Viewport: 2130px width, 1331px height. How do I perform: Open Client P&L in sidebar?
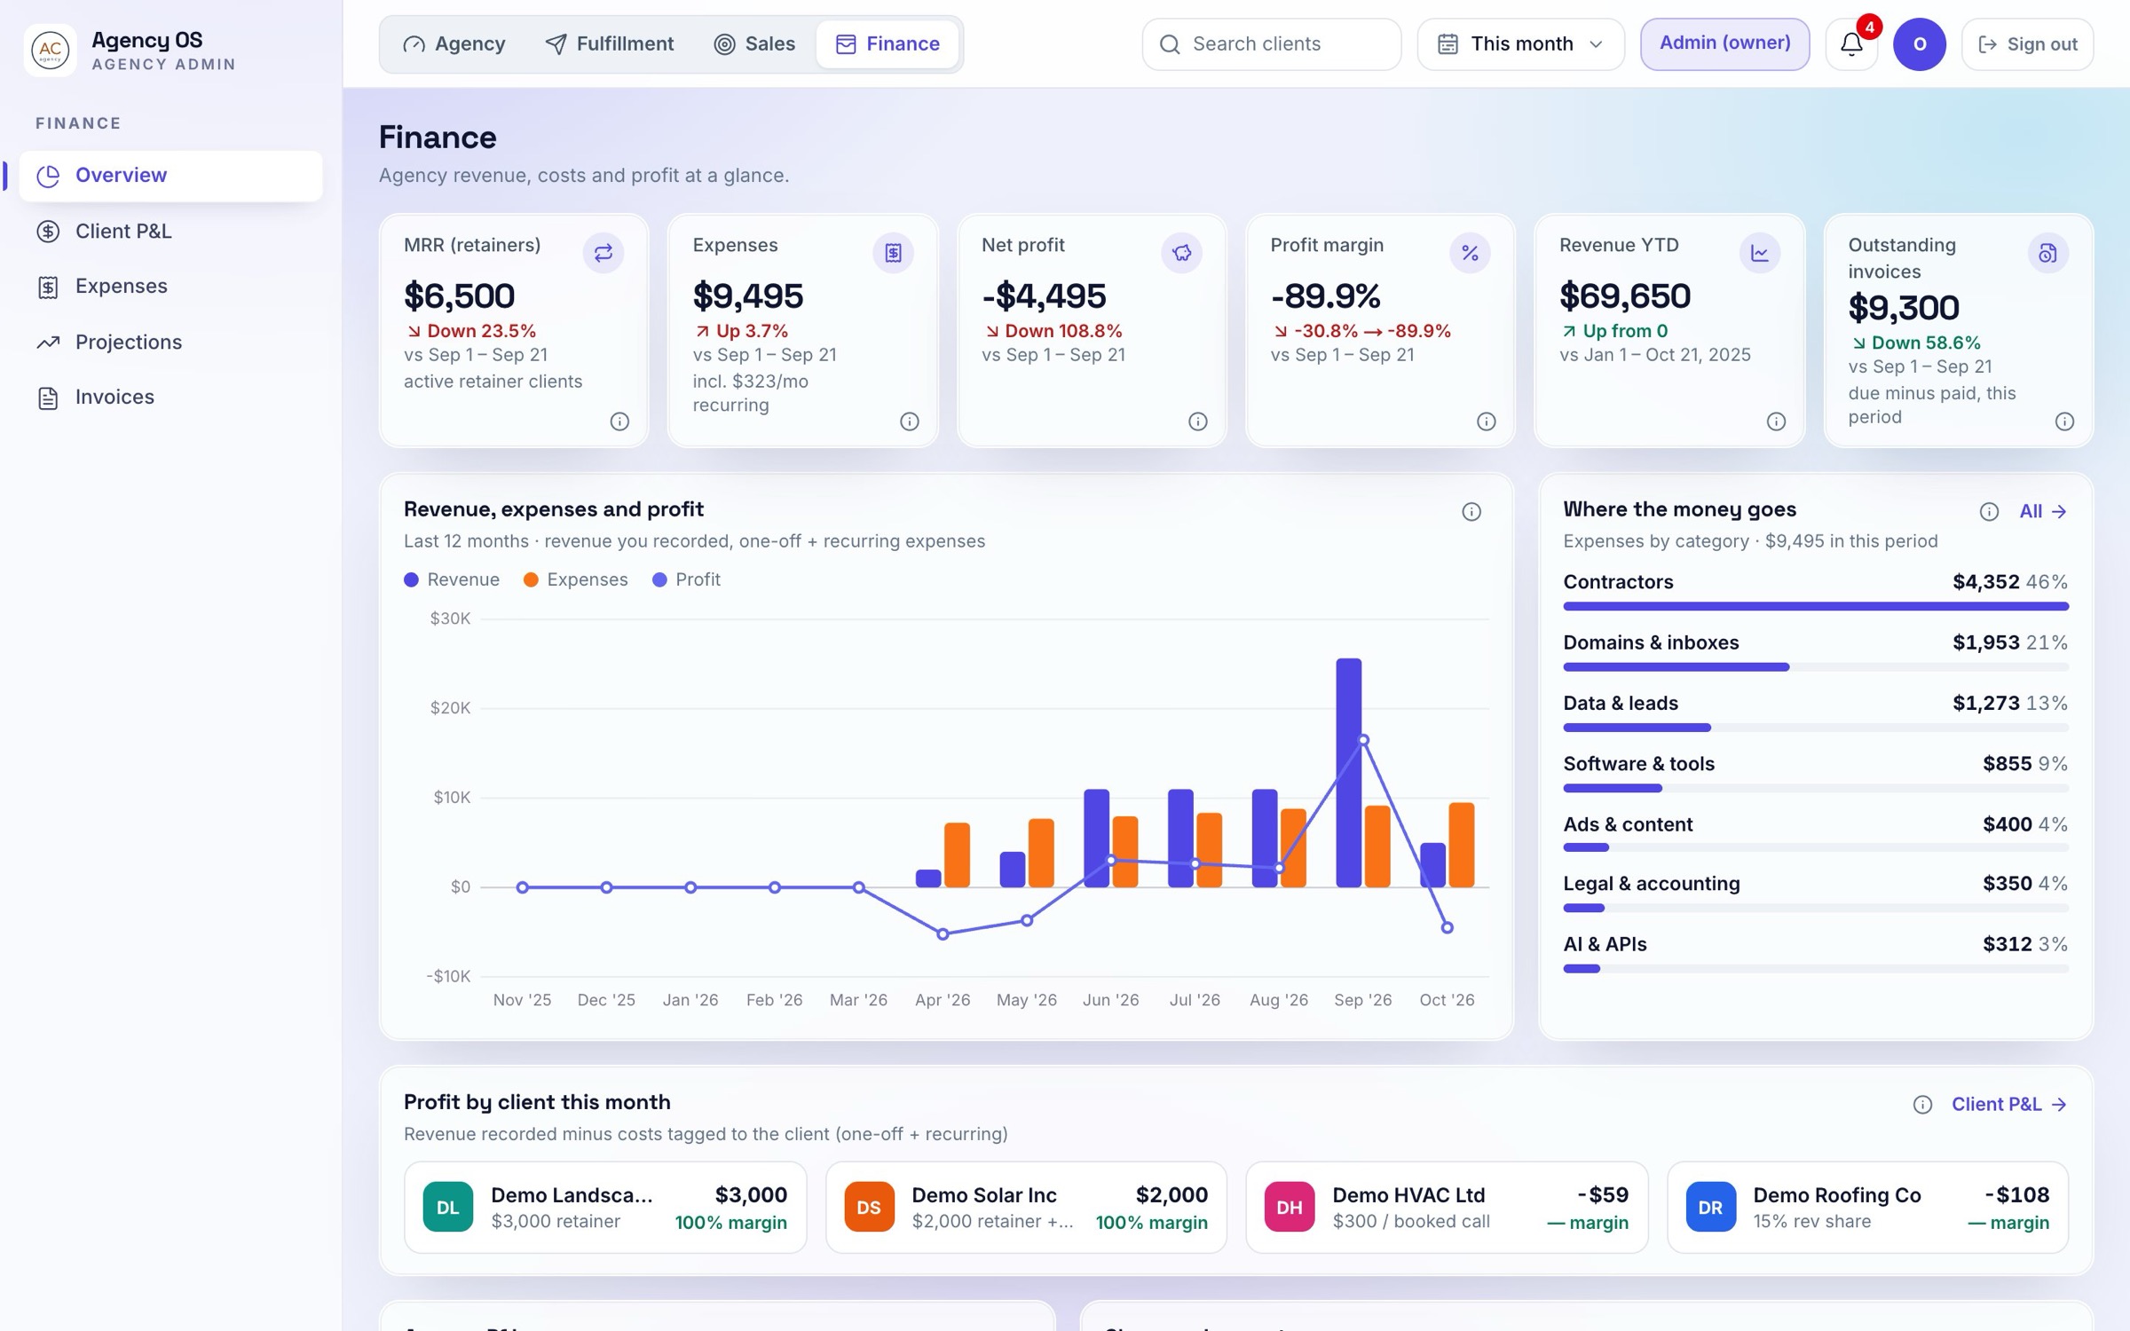(x=170, y=231)
